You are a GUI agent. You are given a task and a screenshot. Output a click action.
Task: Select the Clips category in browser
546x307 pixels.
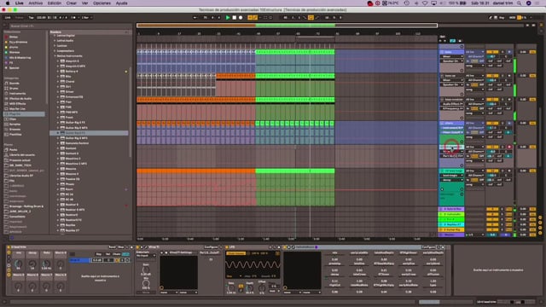click(x=13, y=119)
